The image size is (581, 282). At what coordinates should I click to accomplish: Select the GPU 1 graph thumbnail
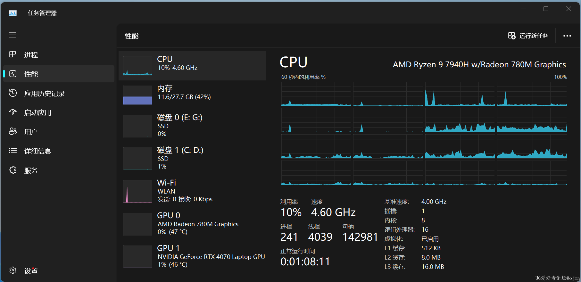pos(138,257)
